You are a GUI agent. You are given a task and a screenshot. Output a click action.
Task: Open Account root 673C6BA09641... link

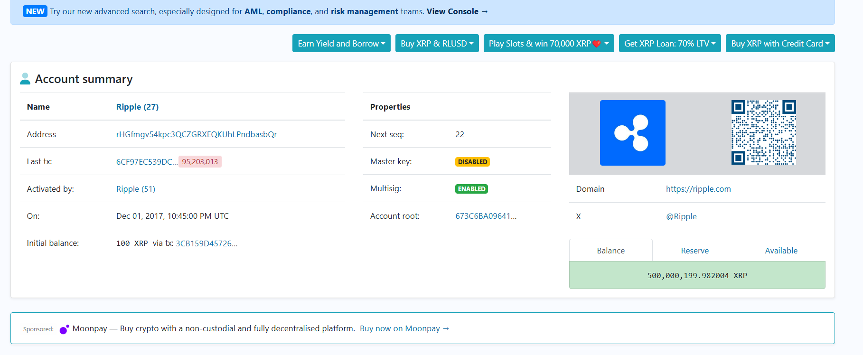pyautogui.click(x=486, y=216)
